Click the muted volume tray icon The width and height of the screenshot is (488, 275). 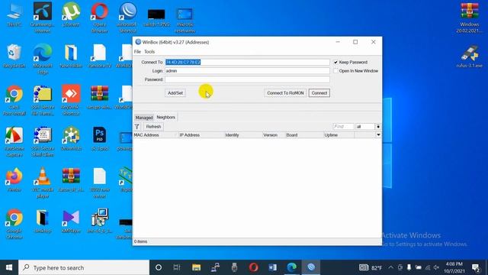(436, 267)
